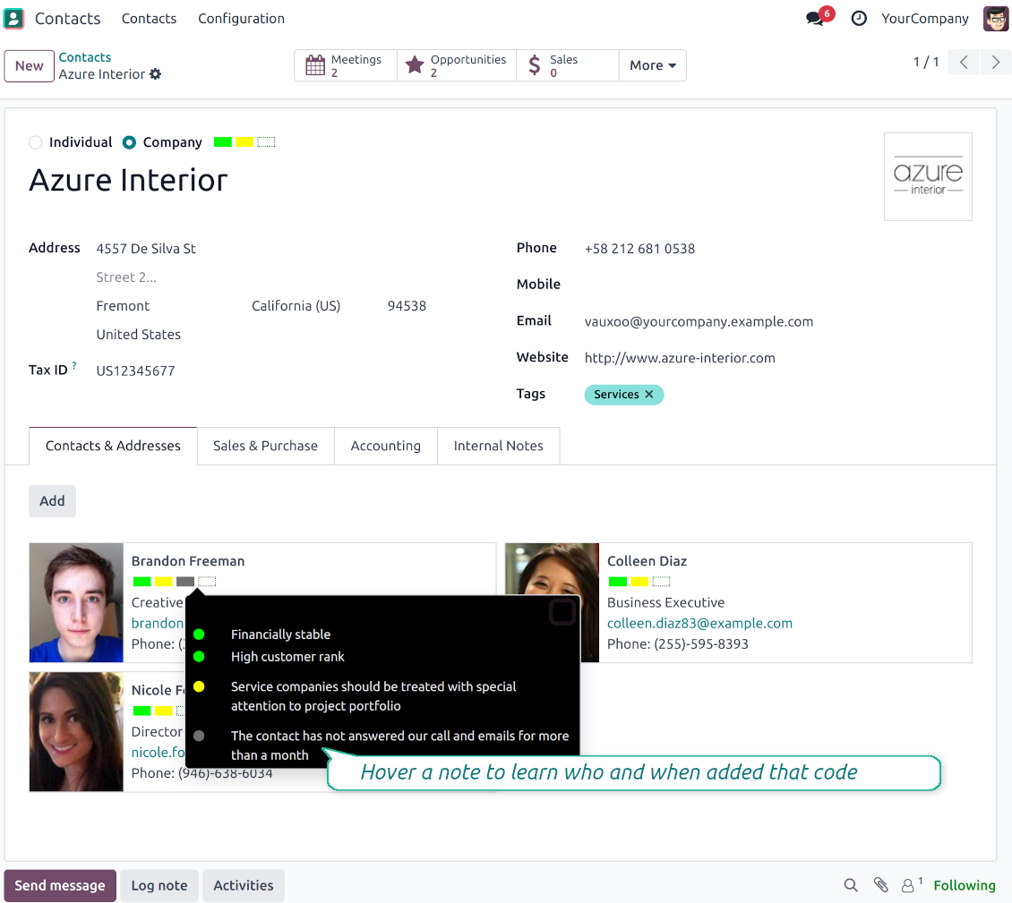Click the Tax ID help question mark
1012x903 pixels.
pyautogui.click(x=74, y=365)
